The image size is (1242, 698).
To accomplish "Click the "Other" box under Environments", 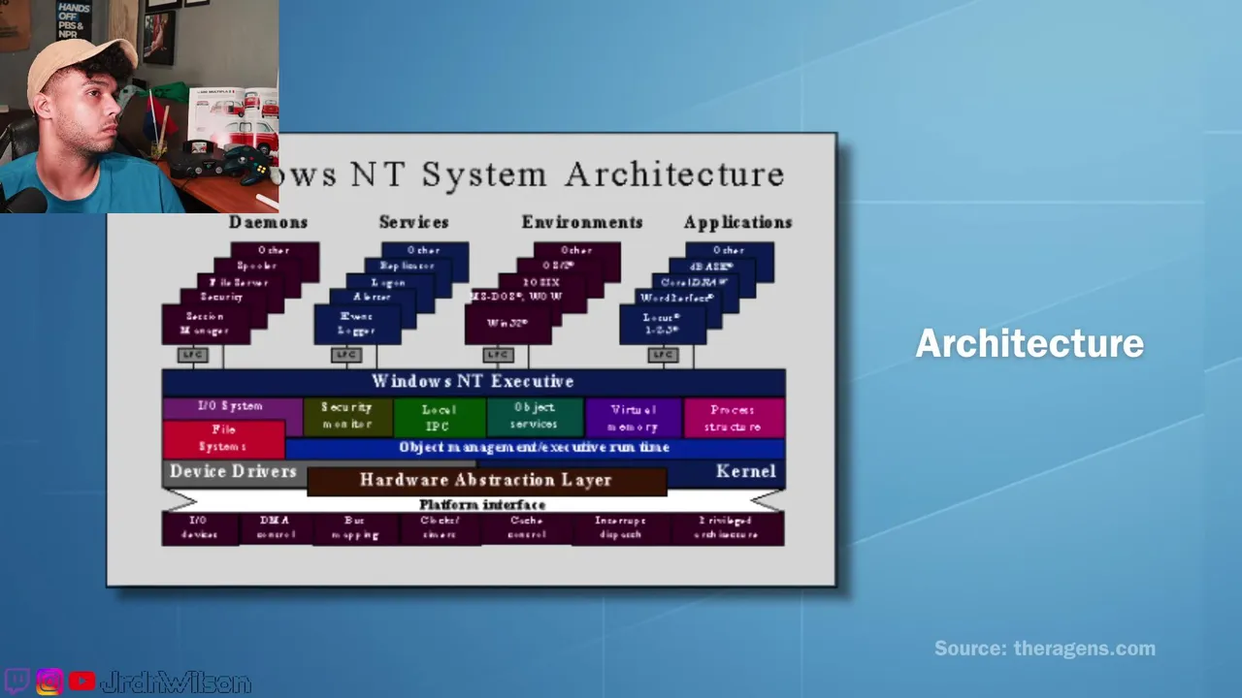I will pos(576,250).
